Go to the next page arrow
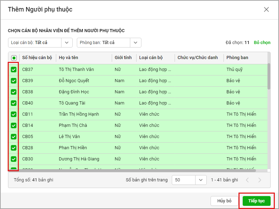 click(x=259, y=180)
